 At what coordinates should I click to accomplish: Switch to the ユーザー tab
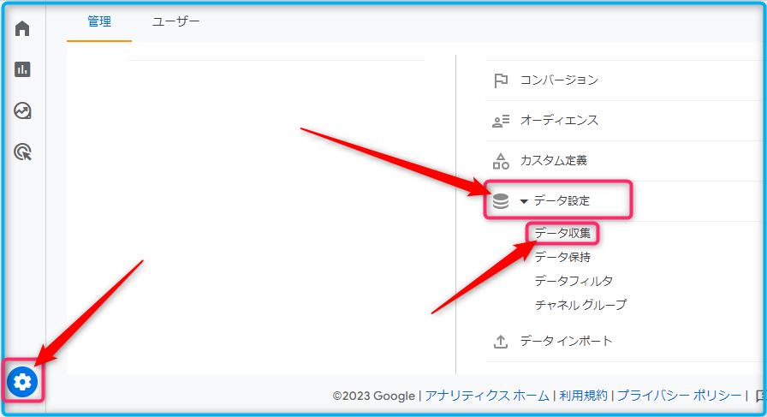pyautogui.click(x=176, y=21)
